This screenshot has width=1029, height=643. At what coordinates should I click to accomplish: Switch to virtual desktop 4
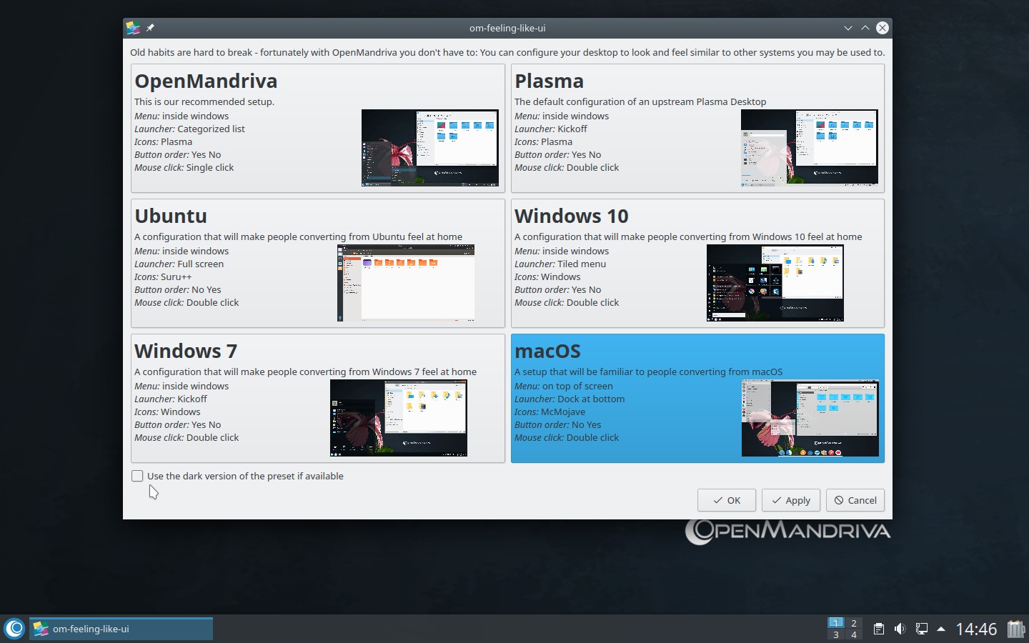tap(854, 634)
